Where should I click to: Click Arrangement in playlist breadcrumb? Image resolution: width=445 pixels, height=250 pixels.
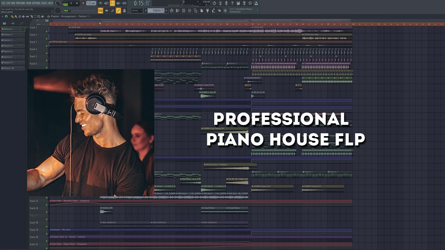coord(68,16)
